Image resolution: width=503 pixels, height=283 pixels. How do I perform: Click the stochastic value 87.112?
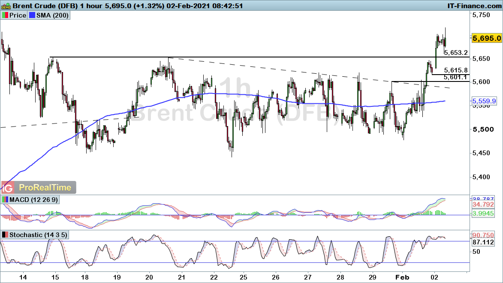[483, 242]
